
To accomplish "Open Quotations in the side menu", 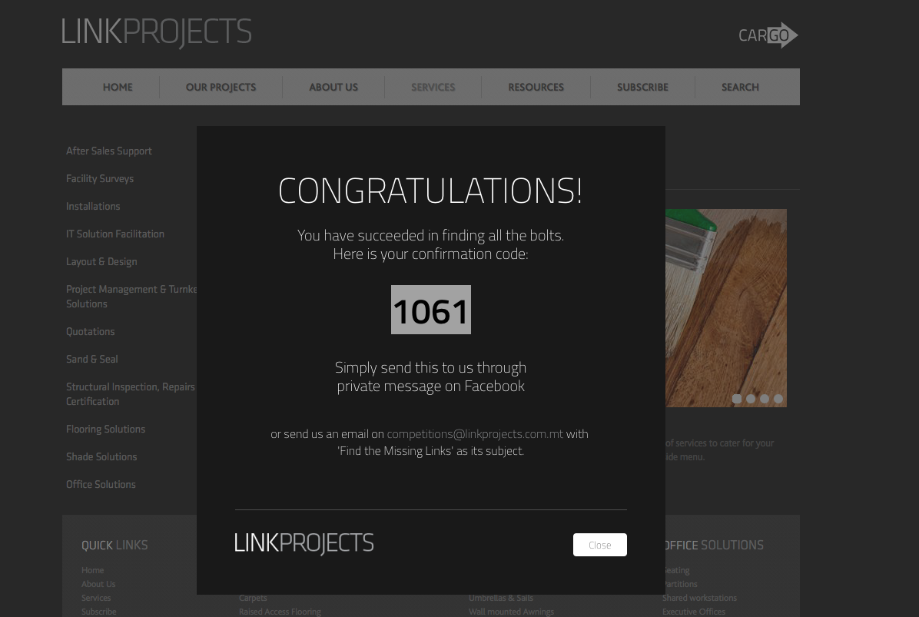I will click(x=90, y=332).
